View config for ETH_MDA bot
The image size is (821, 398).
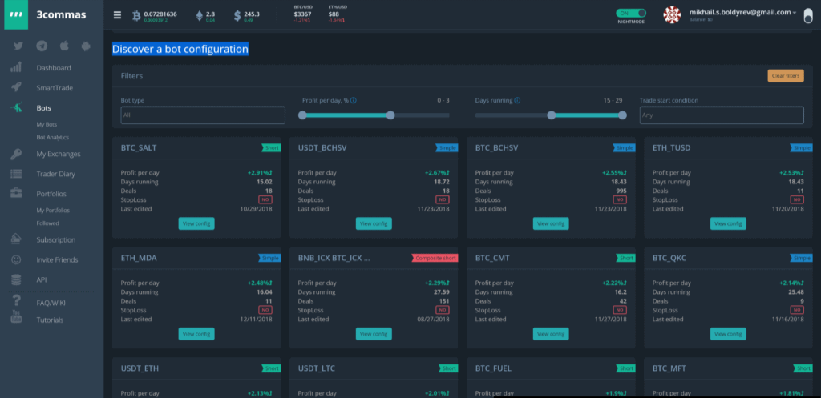pyautogui.click(x=196, y=334)
